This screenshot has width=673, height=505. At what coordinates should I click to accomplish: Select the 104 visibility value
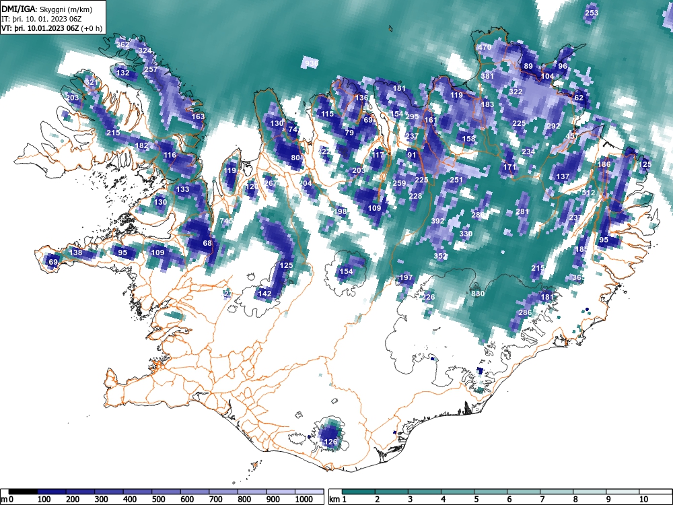547,76
